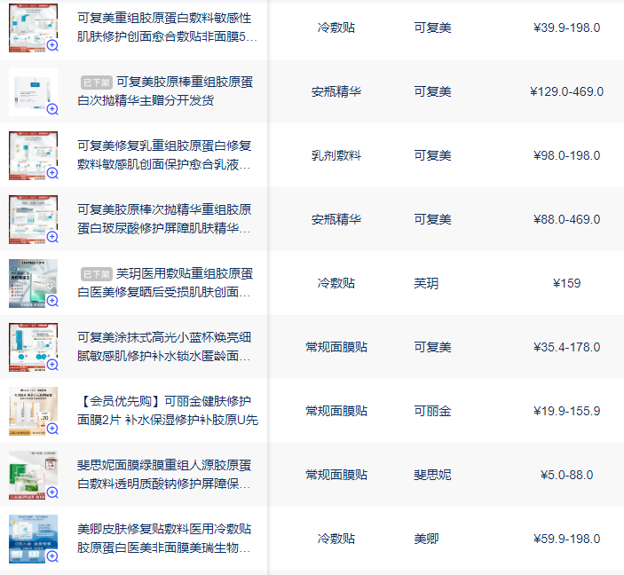Viewport: 624px width, 575px height.
Task: Click brand 可复美 in ¥39.9-198.0 row
Action: coord(432,28)
